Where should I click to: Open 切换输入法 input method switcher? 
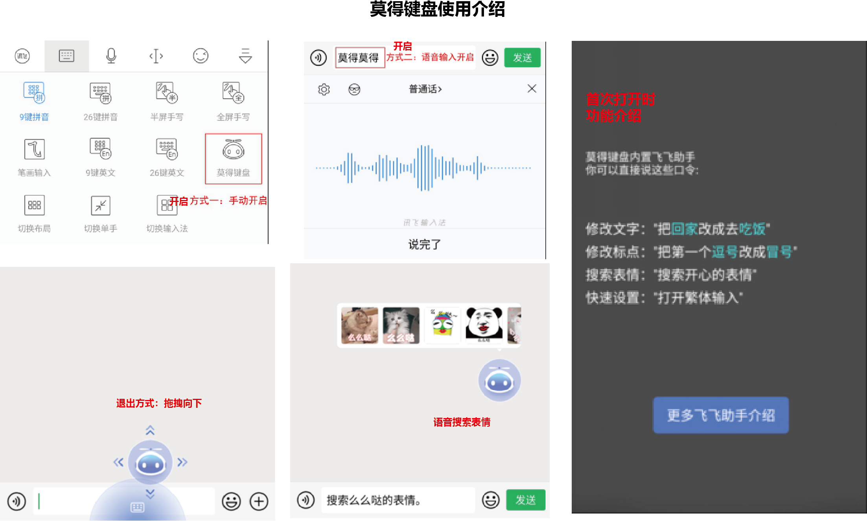(x=167, y=214)
